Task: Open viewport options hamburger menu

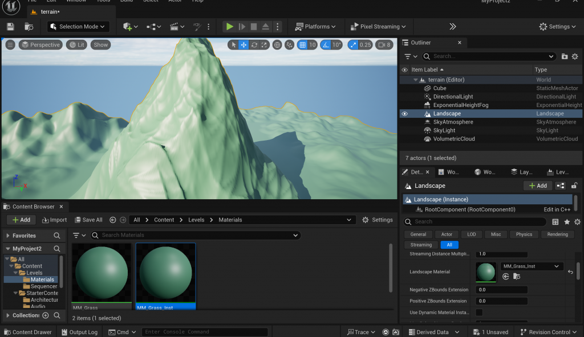Action: click(10, 44)
